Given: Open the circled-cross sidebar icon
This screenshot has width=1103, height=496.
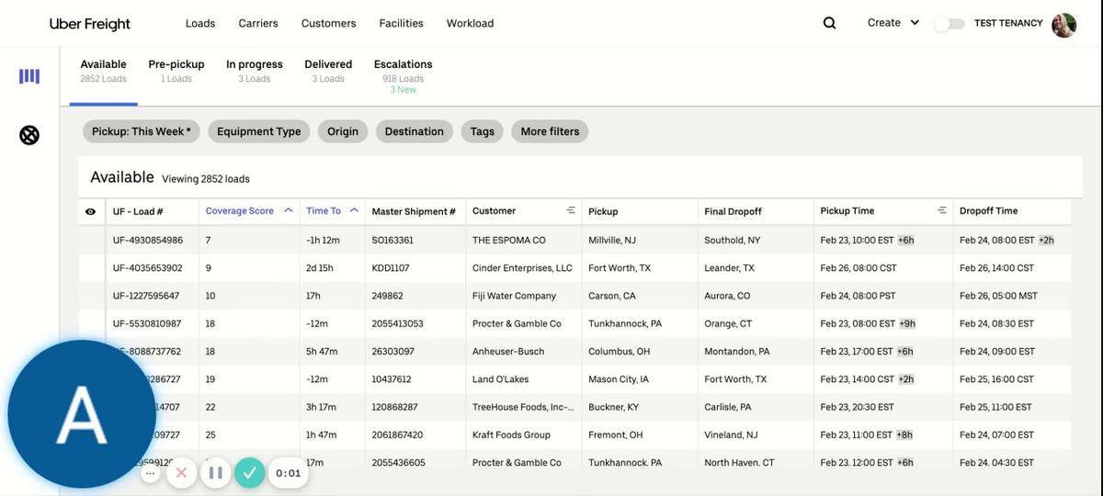Looking at the screenshot, I should click(x=29, y=136).
